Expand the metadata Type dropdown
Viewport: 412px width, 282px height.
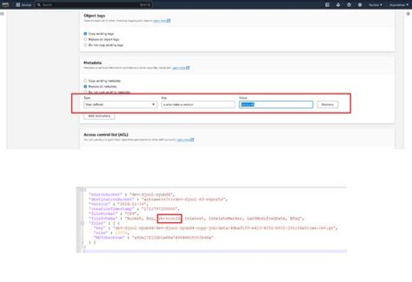coord(121,104)
